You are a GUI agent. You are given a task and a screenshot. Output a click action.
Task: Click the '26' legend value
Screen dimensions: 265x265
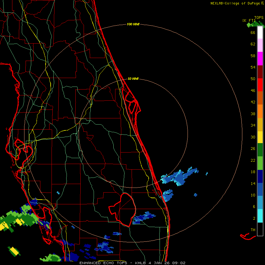(x=253, y=149)
